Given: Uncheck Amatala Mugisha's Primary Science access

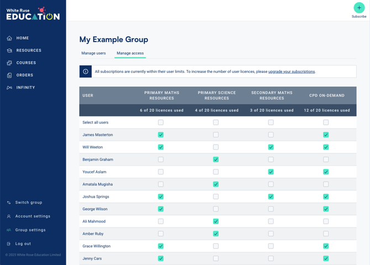Looking at the screenshot, I should pos(216,184).
